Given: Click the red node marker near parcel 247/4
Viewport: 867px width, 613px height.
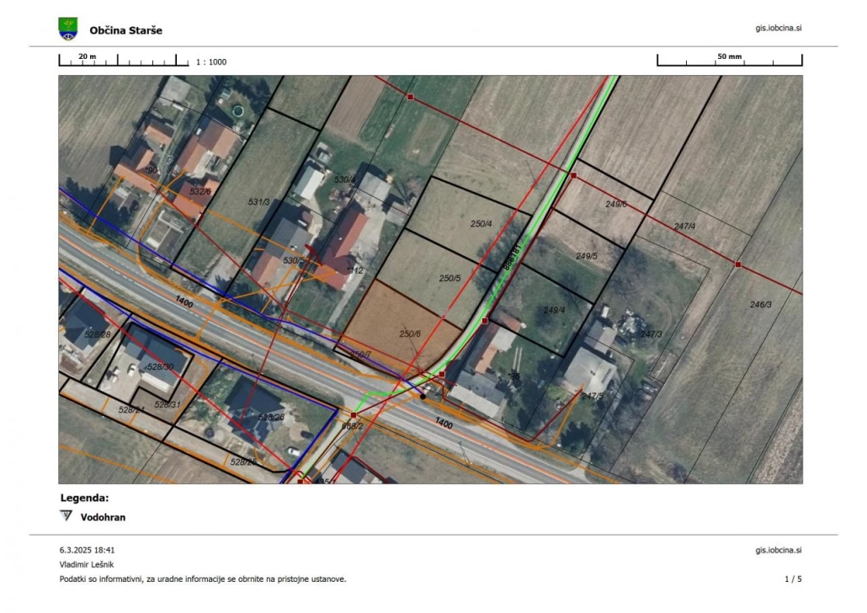Looking at the screenshot, I should pyautogui.click(x=737, y=264).
